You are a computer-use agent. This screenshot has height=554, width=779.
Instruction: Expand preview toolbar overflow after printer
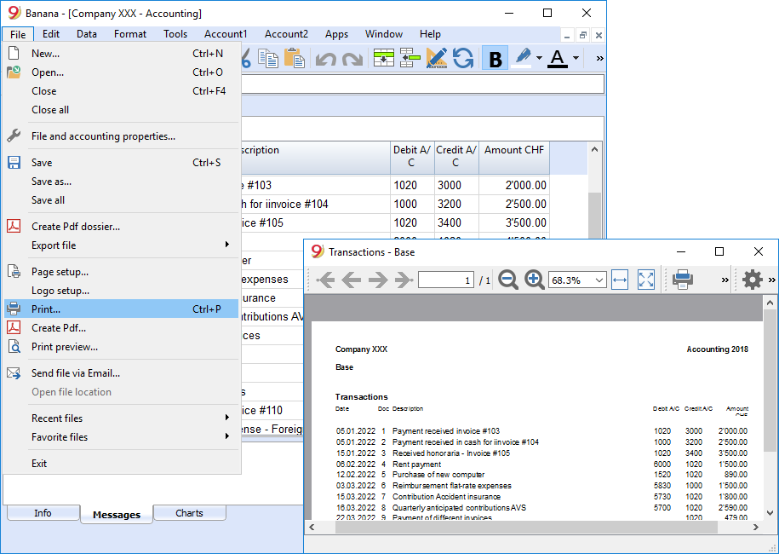pyautogui.click(x=725, y=280)
